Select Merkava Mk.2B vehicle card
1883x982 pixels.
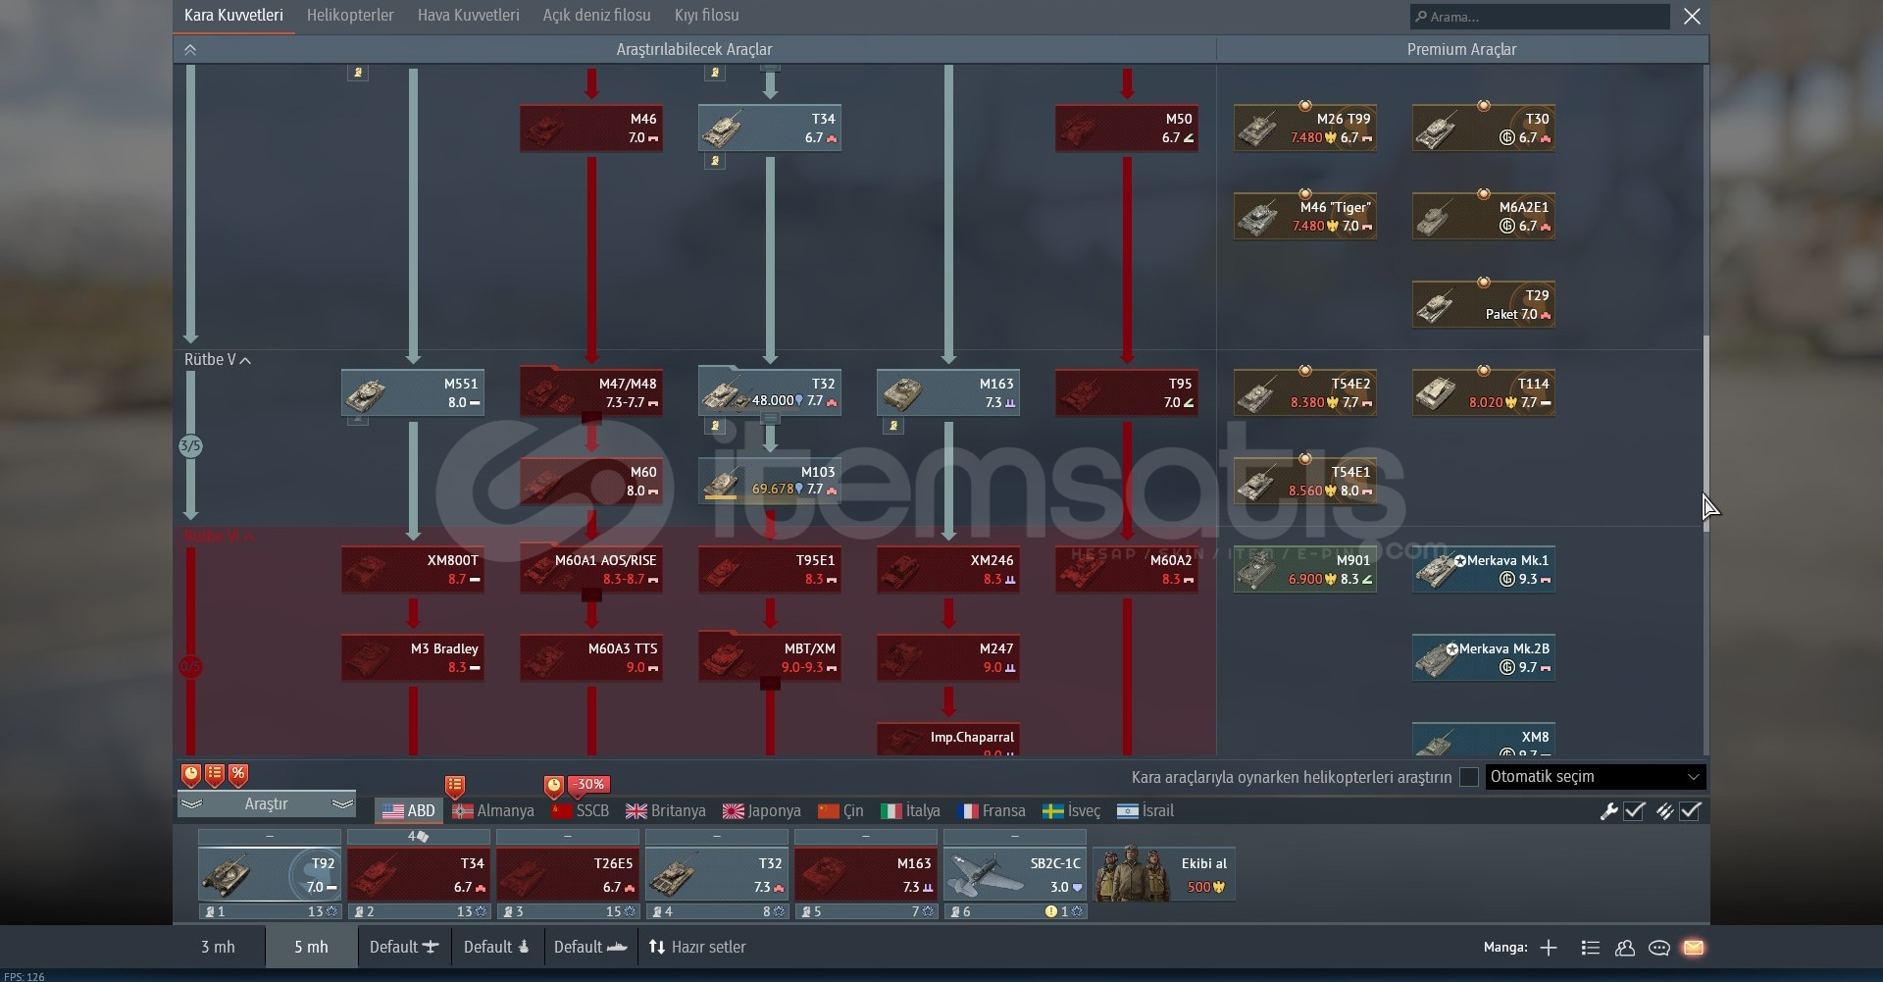click(x=1484, y=657)
